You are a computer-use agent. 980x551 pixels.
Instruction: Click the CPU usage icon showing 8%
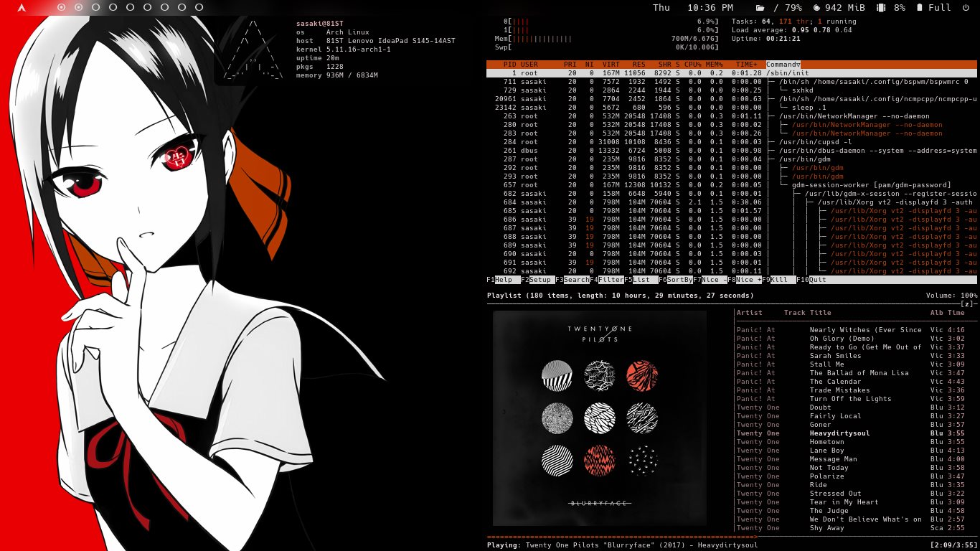pos(880,8)
